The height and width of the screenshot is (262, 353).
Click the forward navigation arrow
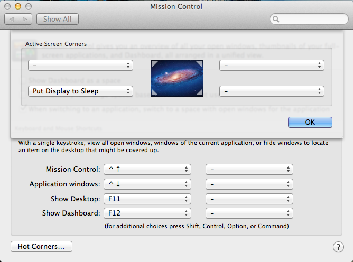(25, 19)
